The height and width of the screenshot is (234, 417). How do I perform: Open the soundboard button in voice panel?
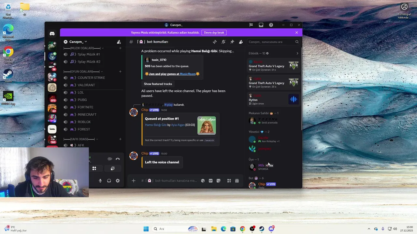(x=113, y=168)
